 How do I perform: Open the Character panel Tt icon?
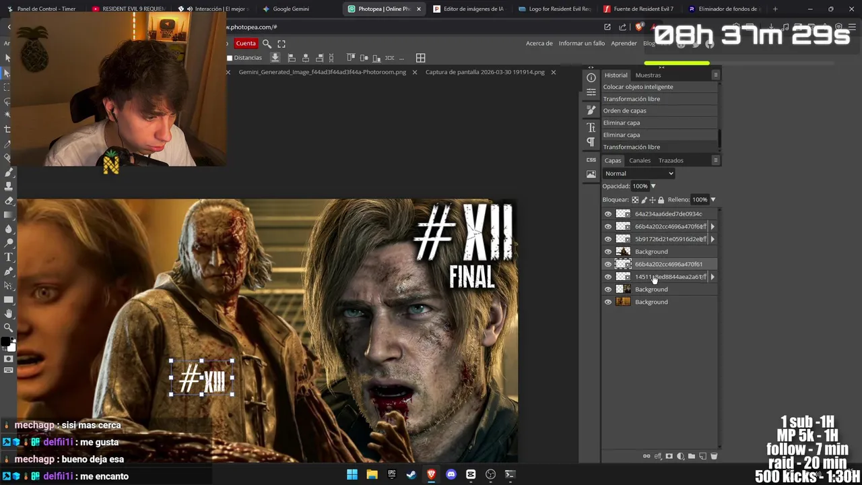(591, 127)
